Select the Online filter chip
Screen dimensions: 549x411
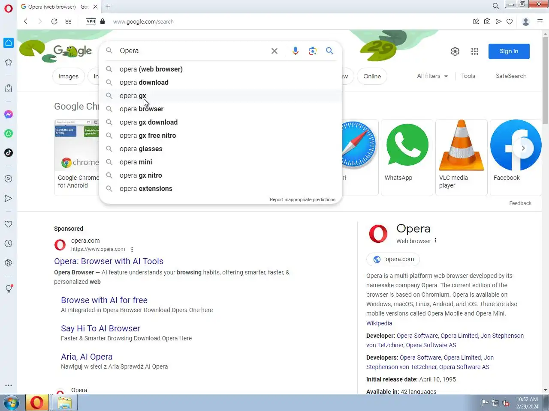(x=372, y=76)
